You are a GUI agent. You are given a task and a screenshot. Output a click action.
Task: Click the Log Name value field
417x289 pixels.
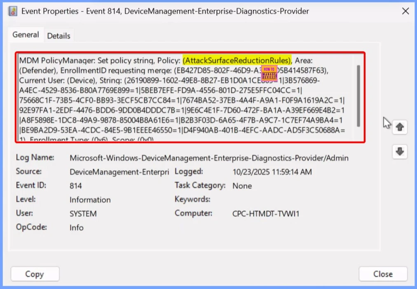click(x=209, y=158)
